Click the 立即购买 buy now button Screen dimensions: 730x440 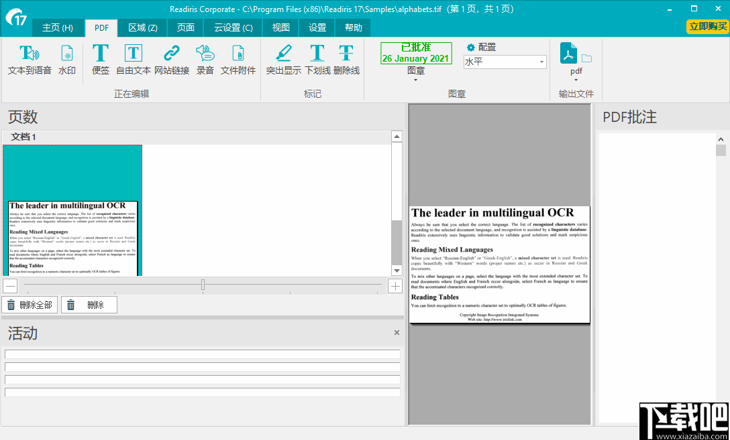(708, 27)
